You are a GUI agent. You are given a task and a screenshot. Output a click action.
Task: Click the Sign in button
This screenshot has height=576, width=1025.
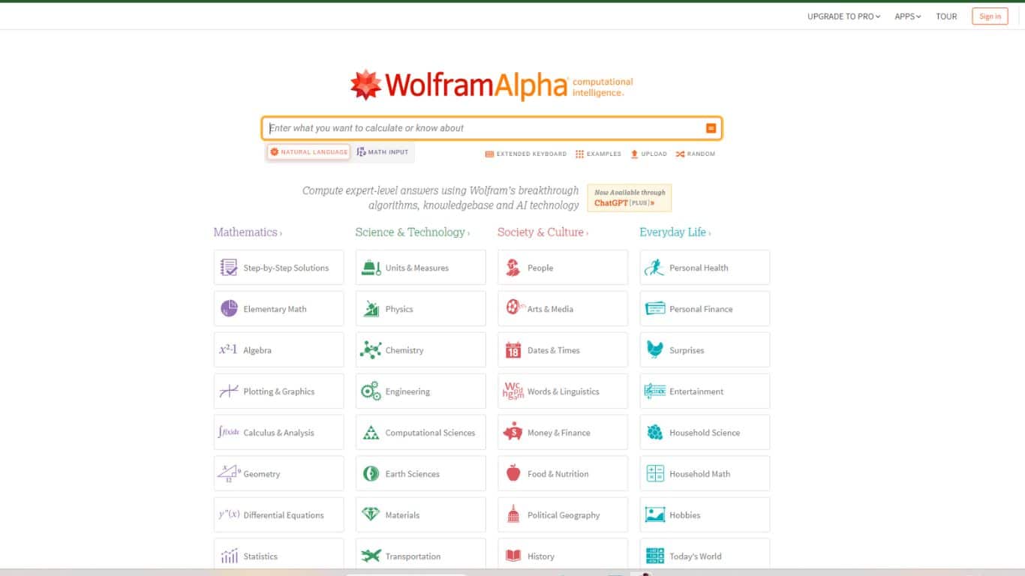[990, 16]
